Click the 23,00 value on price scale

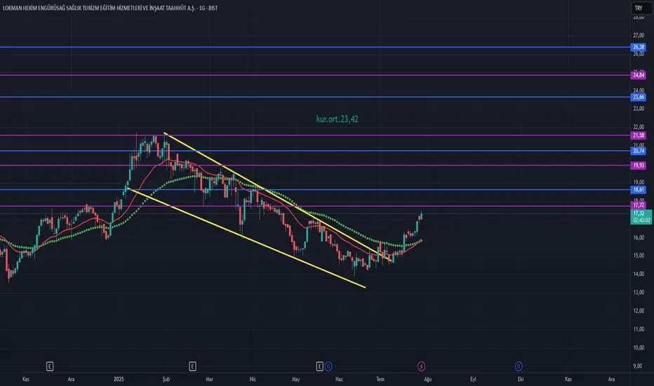point(639,109)
